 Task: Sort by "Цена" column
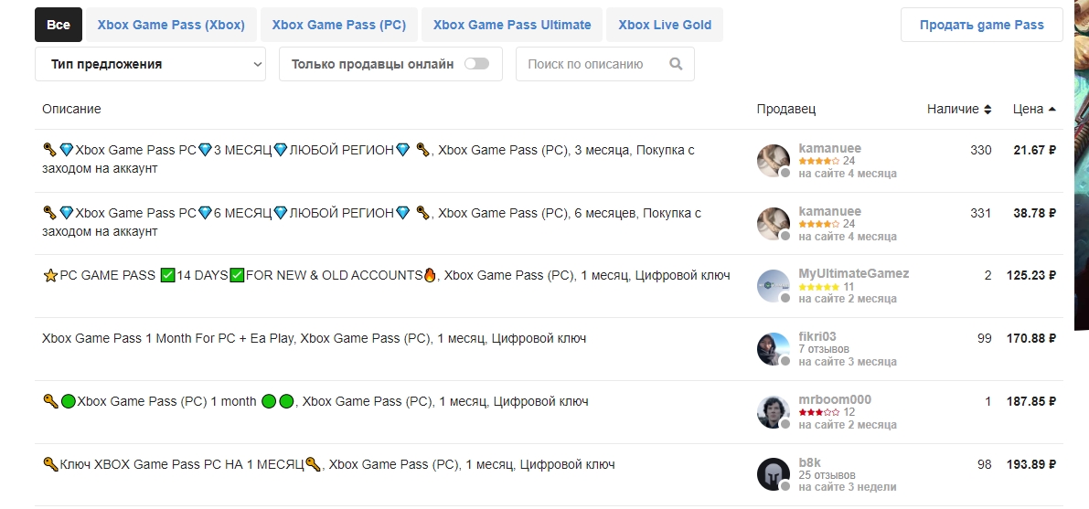[x=1034, y=109]
